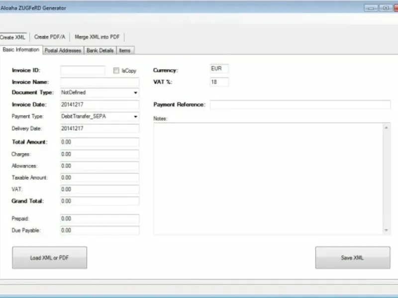Click the Invoice ID input field

(x=83, y=70)
